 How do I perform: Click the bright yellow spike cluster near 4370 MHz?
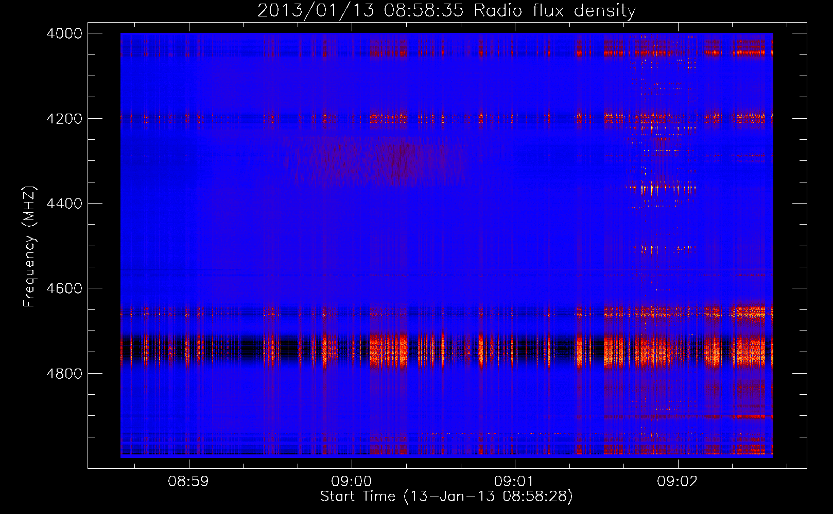(662, 189)
